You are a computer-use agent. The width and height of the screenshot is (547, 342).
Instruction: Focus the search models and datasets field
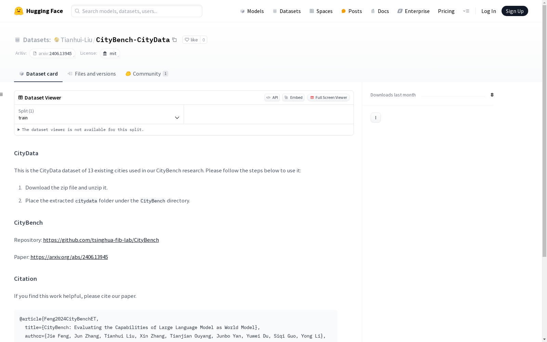(137, 11)
